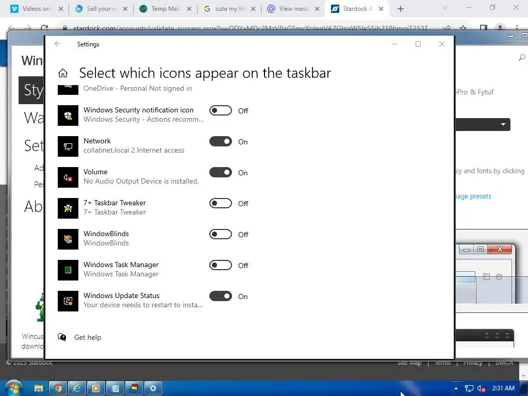Click the network tray icon
Viewport: 528px width, 396px height.
(469, 388)
